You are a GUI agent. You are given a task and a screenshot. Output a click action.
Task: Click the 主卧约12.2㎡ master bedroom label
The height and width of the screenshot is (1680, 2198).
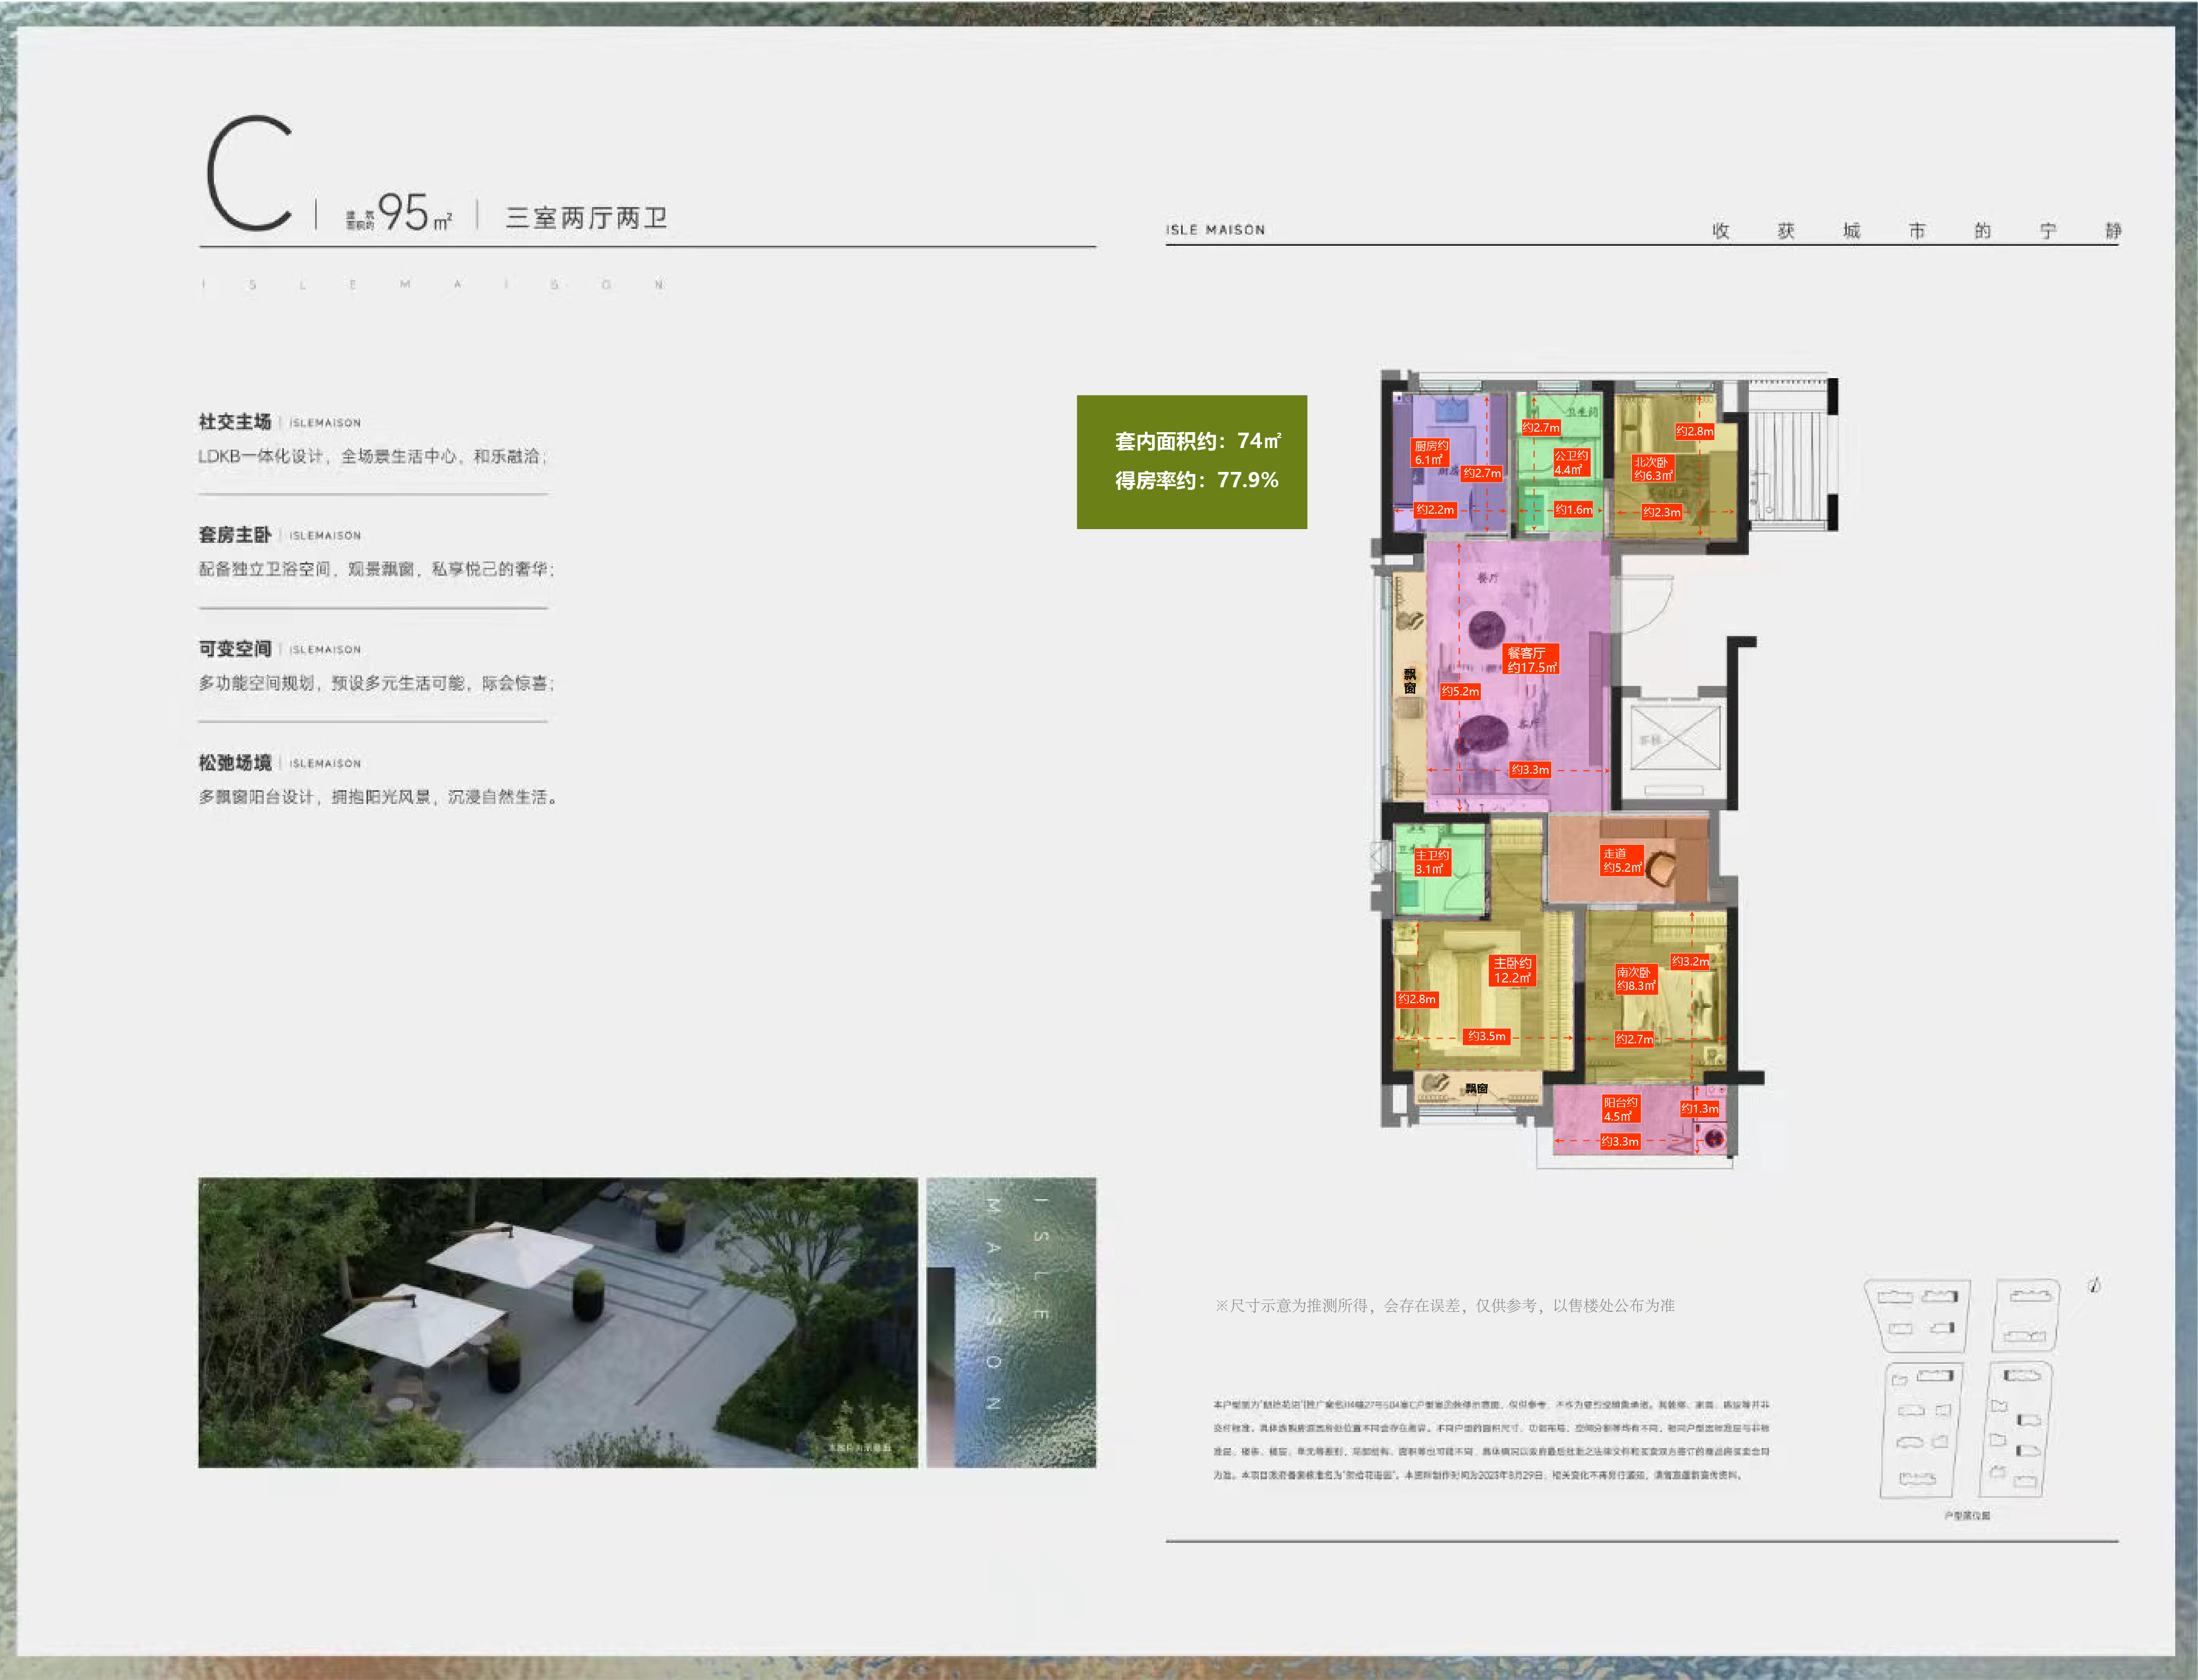point(1512,970)
